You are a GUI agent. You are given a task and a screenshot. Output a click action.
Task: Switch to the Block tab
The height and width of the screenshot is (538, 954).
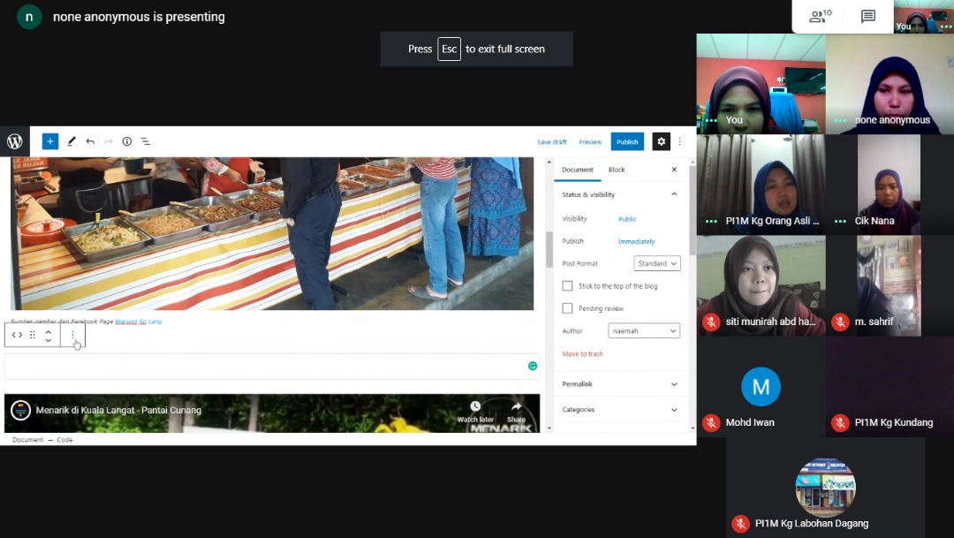[617, 170]
